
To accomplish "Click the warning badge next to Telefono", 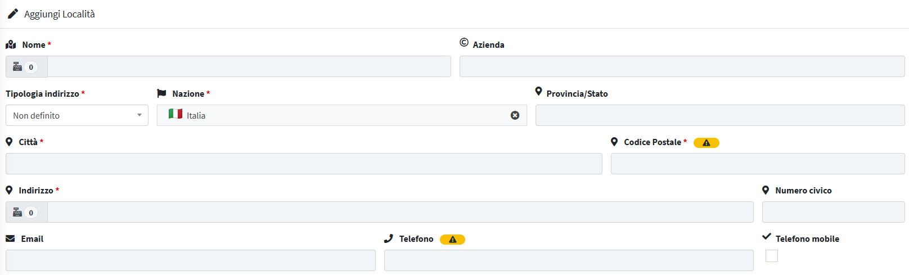I will pos(452,240).
